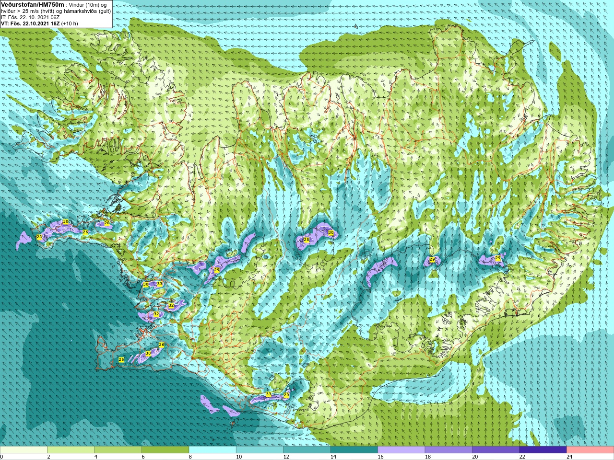This screenshot has height=460, width=614.
Task: Click the legend scale label '12'
Action: [x=286, y=457]
